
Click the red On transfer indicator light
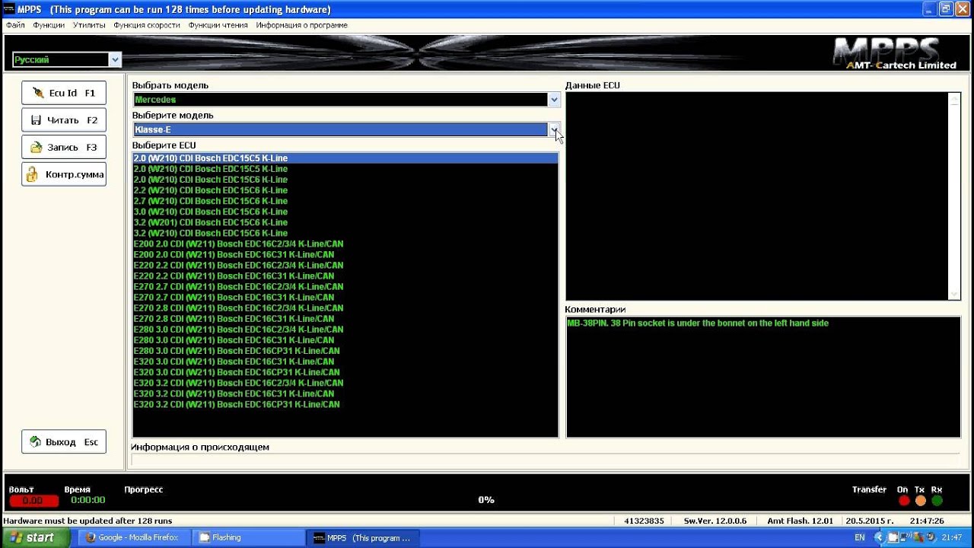pyautogui.click(x=904, y=501)
